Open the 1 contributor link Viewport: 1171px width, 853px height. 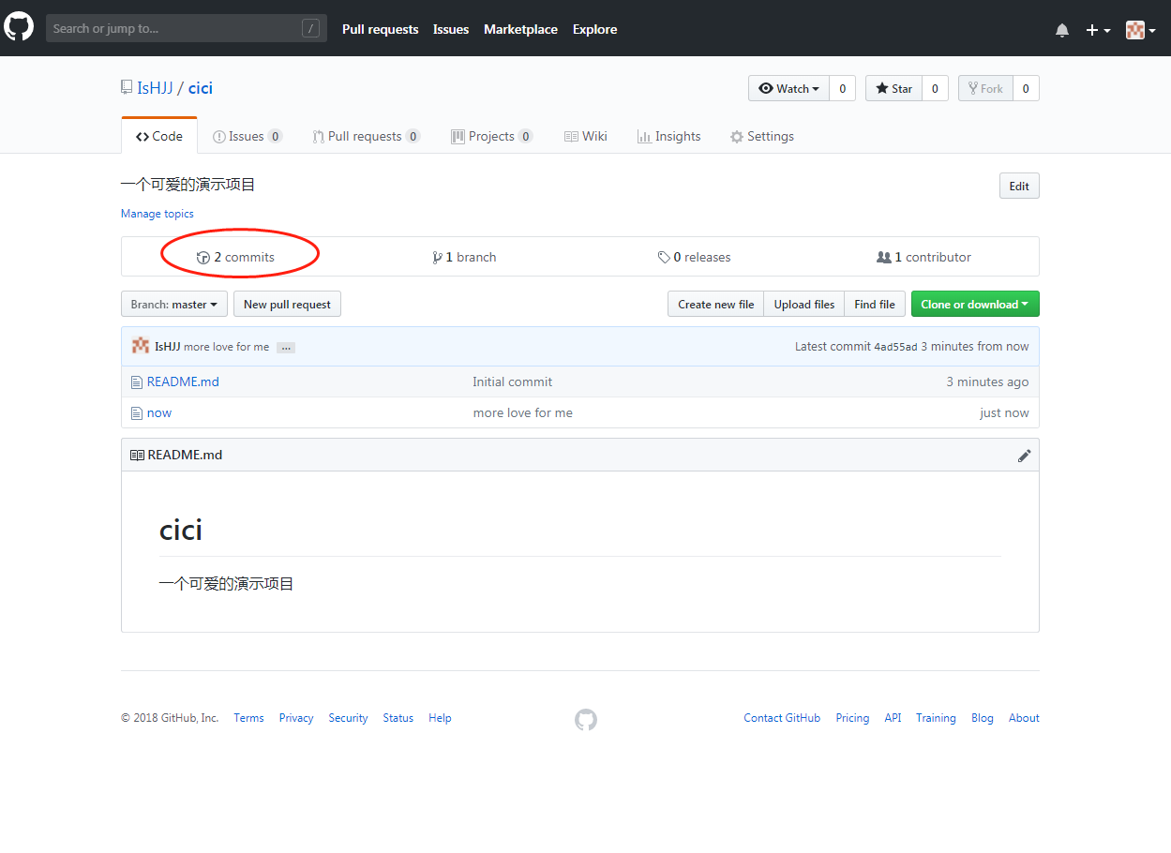pyautogui.click(x=923, y=257)
